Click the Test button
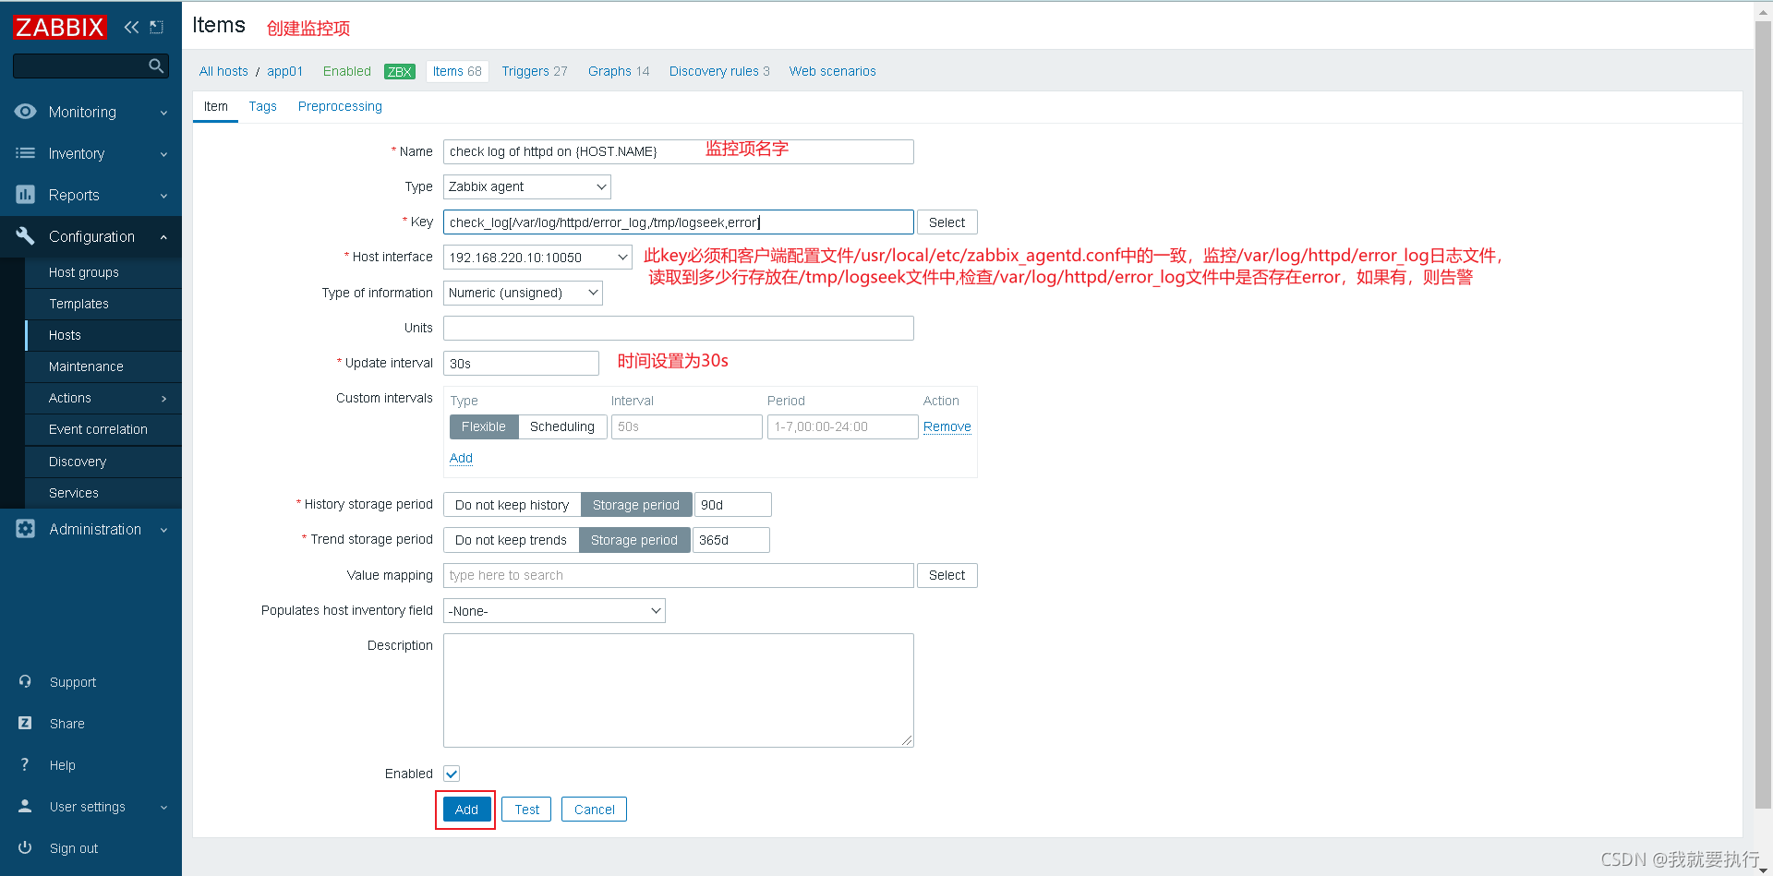The image size is (1773, 876). pos(527,810)
